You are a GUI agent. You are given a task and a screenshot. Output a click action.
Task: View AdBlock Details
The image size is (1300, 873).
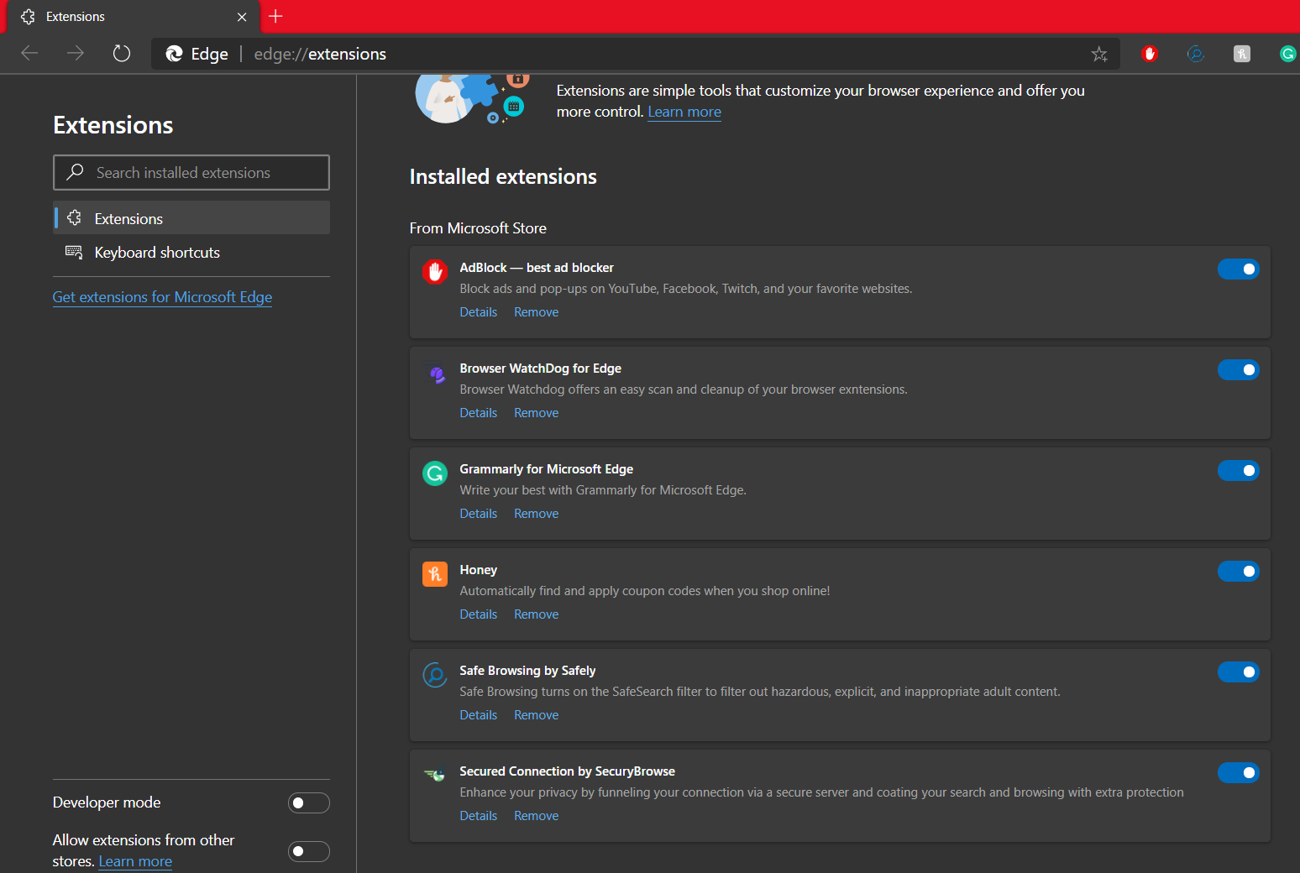(479, 312)
